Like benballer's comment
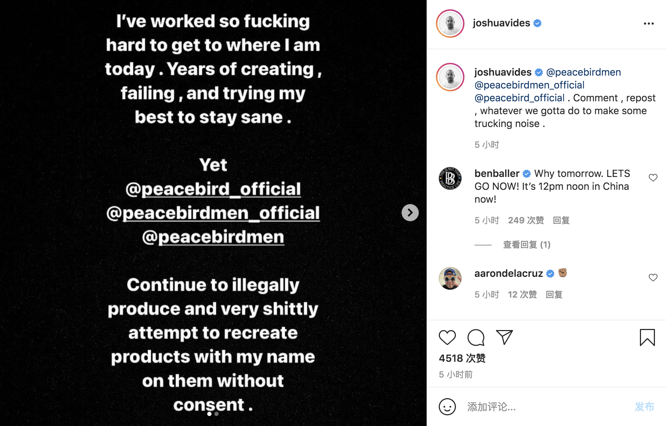This screenshot has width=666, height=426. click(653, 178)
